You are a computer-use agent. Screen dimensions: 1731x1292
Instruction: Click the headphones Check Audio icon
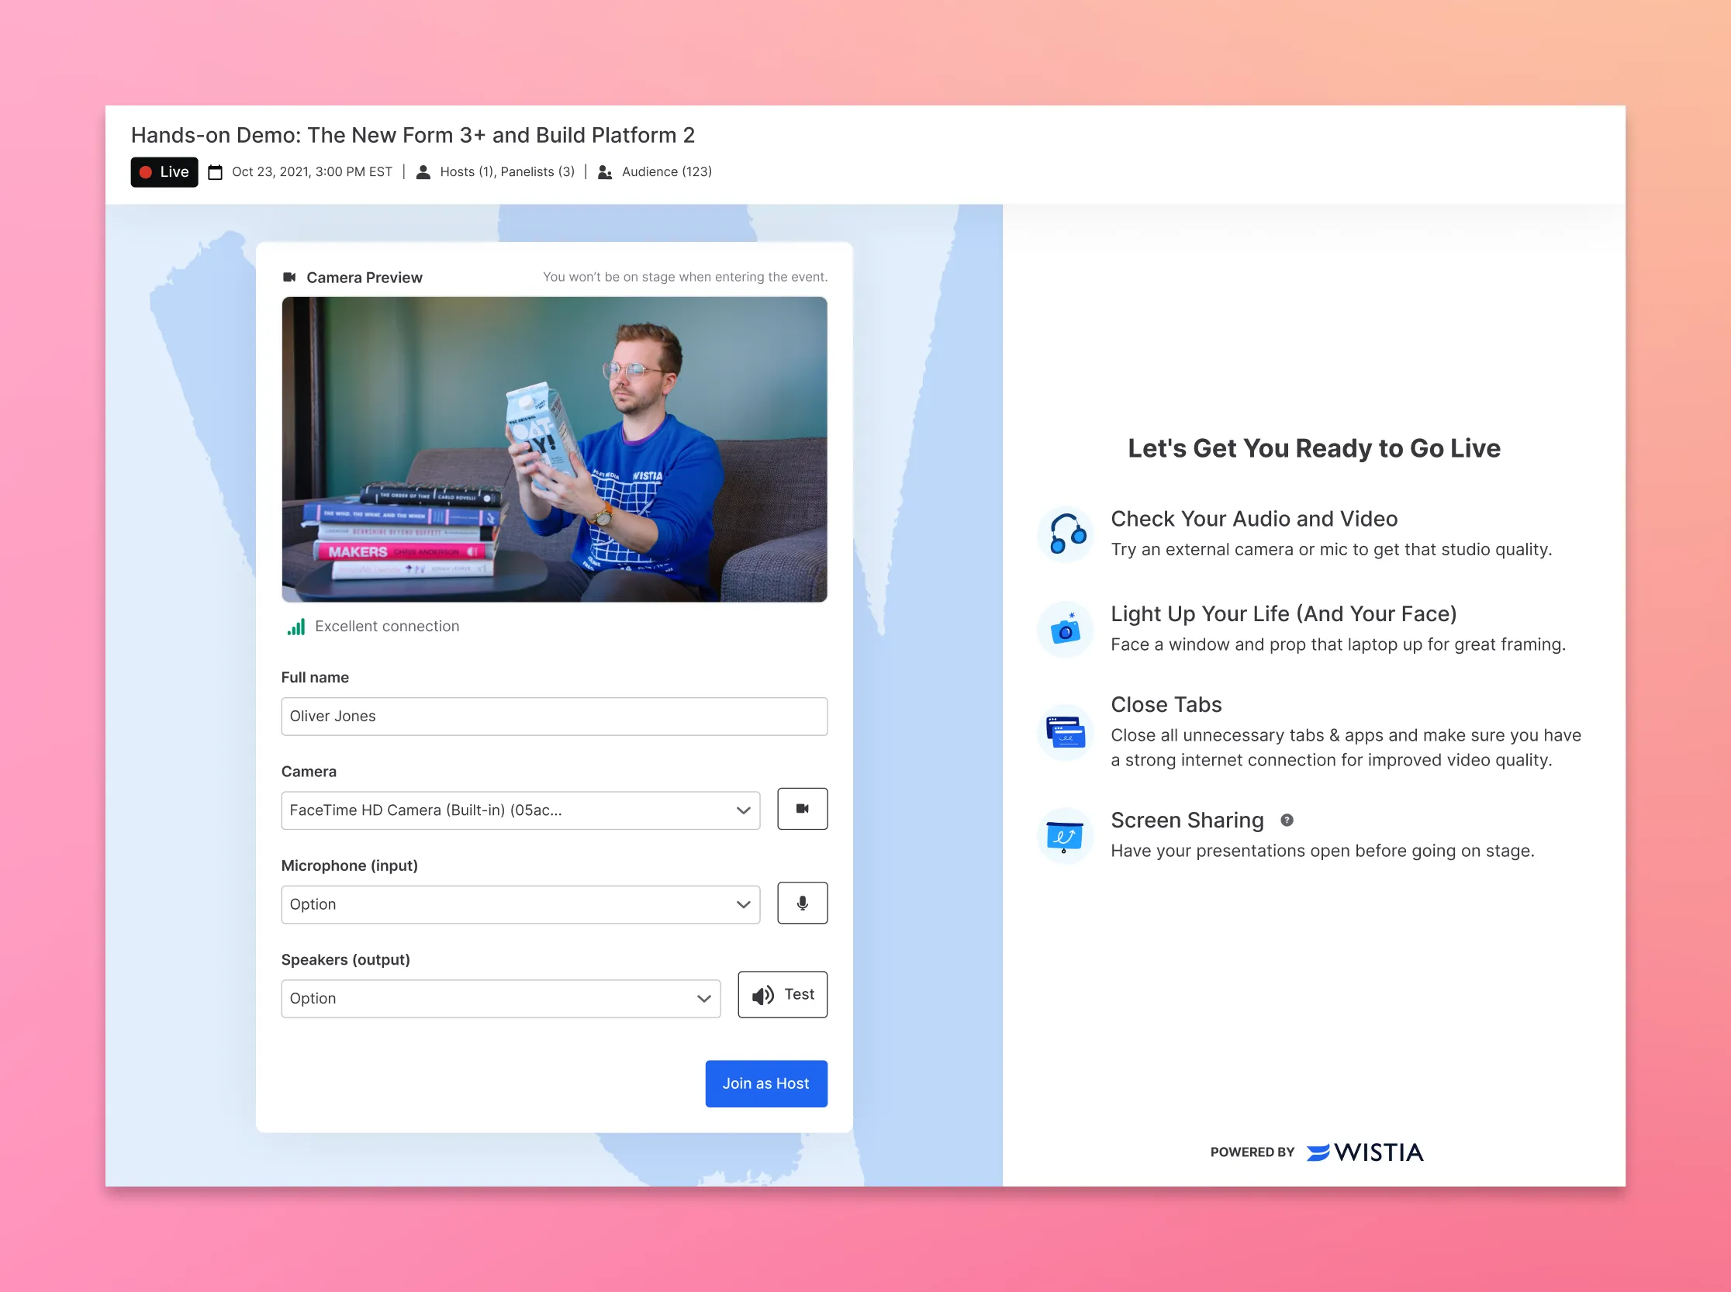[x=1066, y=534]
